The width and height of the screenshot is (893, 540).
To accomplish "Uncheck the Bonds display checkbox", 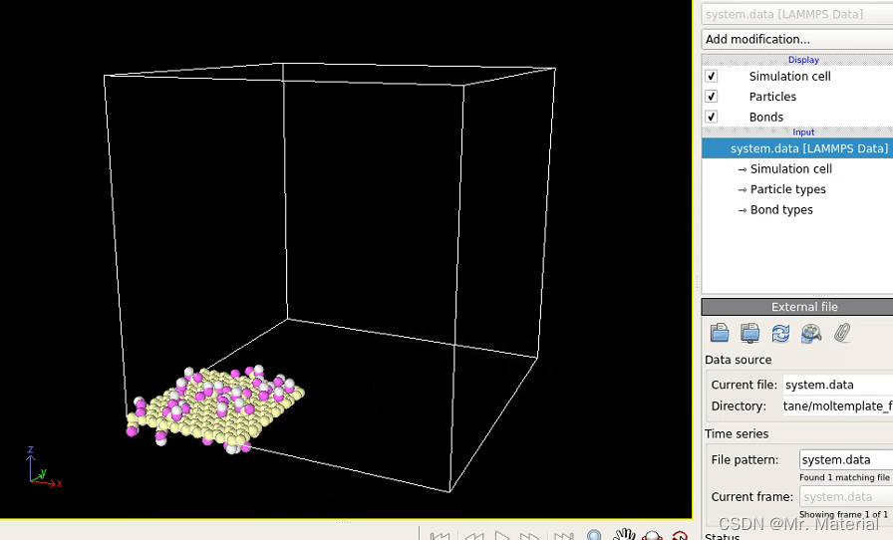I will click(711, 117).
